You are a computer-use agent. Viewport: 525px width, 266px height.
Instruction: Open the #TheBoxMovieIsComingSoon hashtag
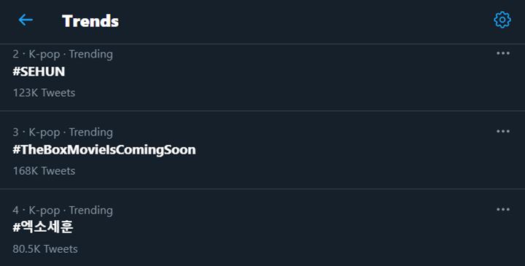[x=104, y=149]
